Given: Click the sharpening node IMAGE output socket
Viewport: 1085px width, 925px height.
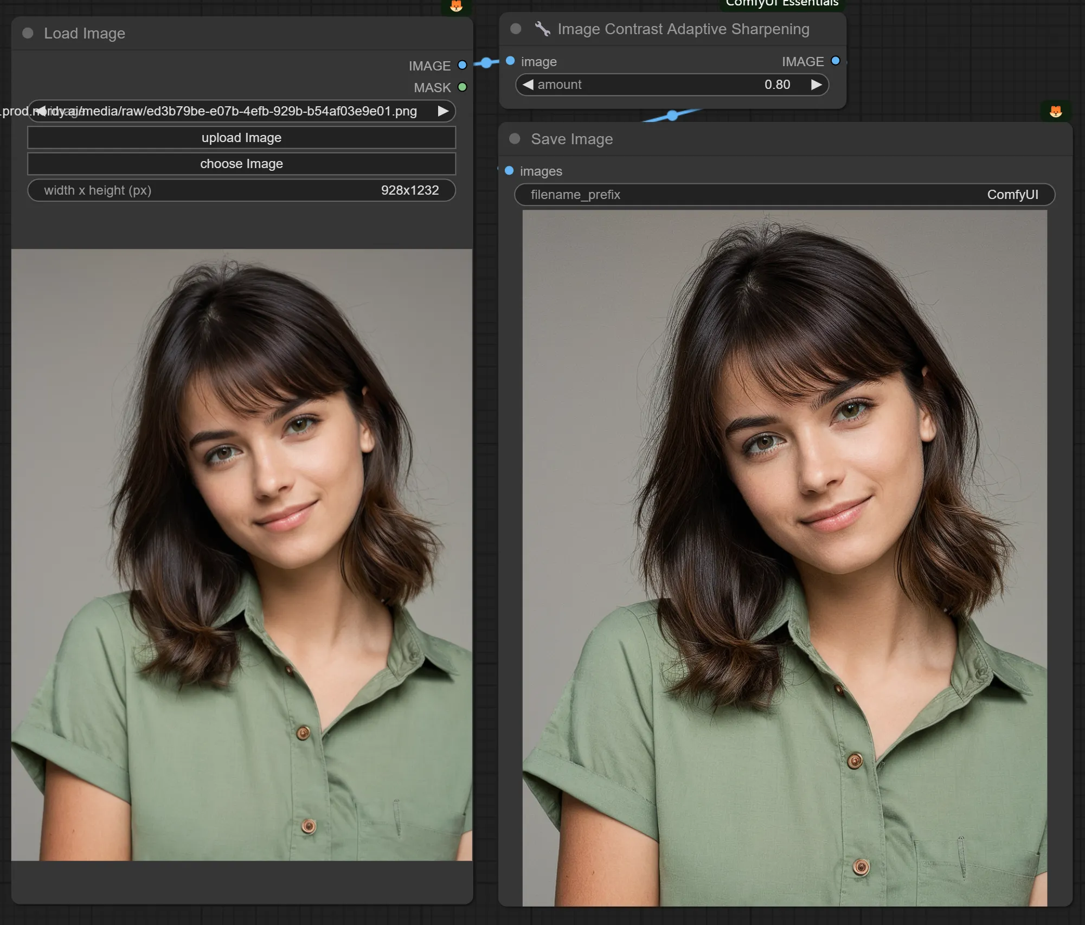Looking at the screenshot, I should tap(836, 61).
